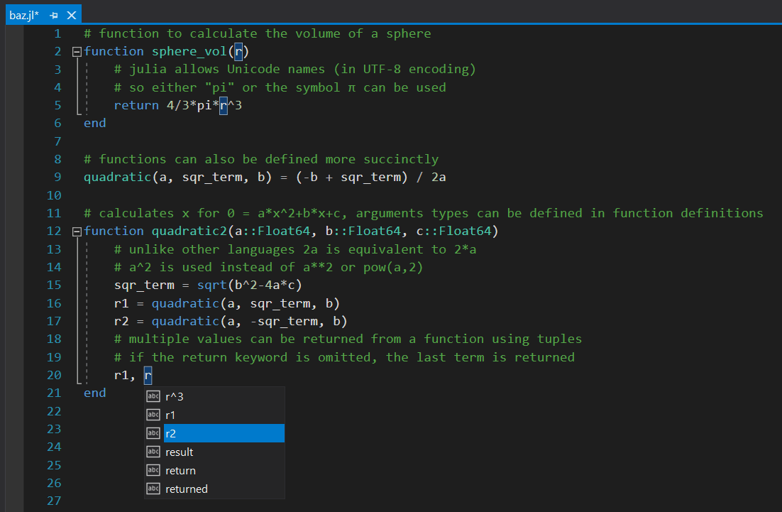Click the abc icon beside the return suggestion
This screenshot has height=512, width=782.
(x=153, y=470)
